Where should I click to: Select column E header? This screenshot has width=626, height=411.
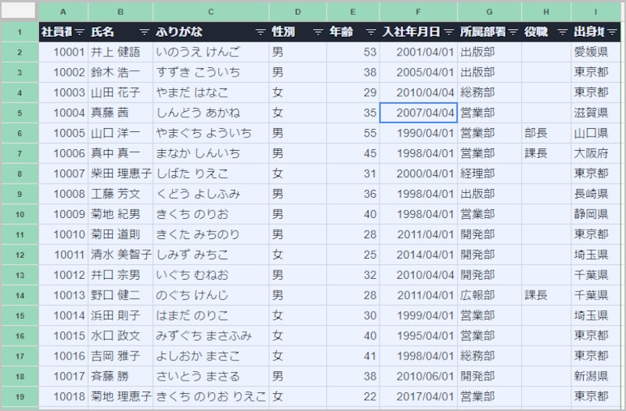pos(353,12)
